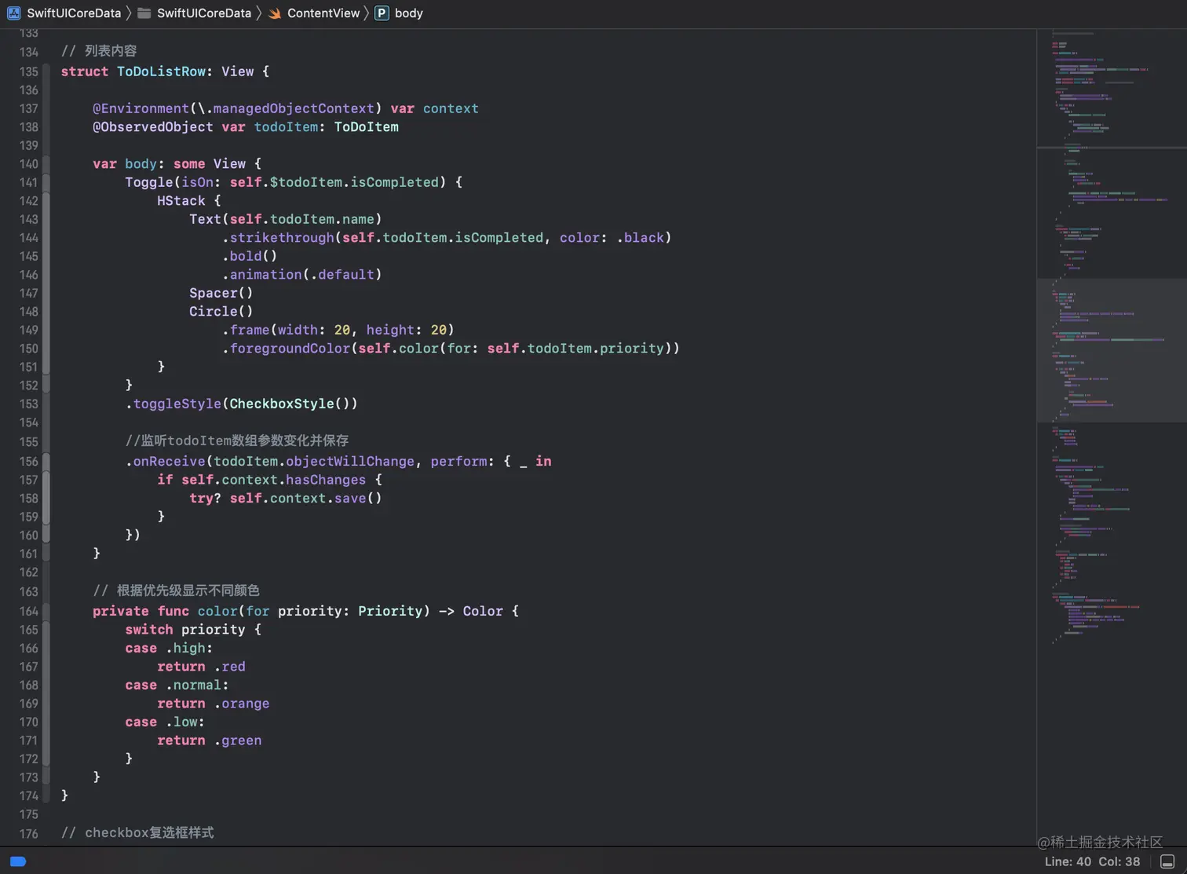Click managedObjectContext key path
The width and height of the screenshot is (1187, 874).
click(x=294, y=108)
